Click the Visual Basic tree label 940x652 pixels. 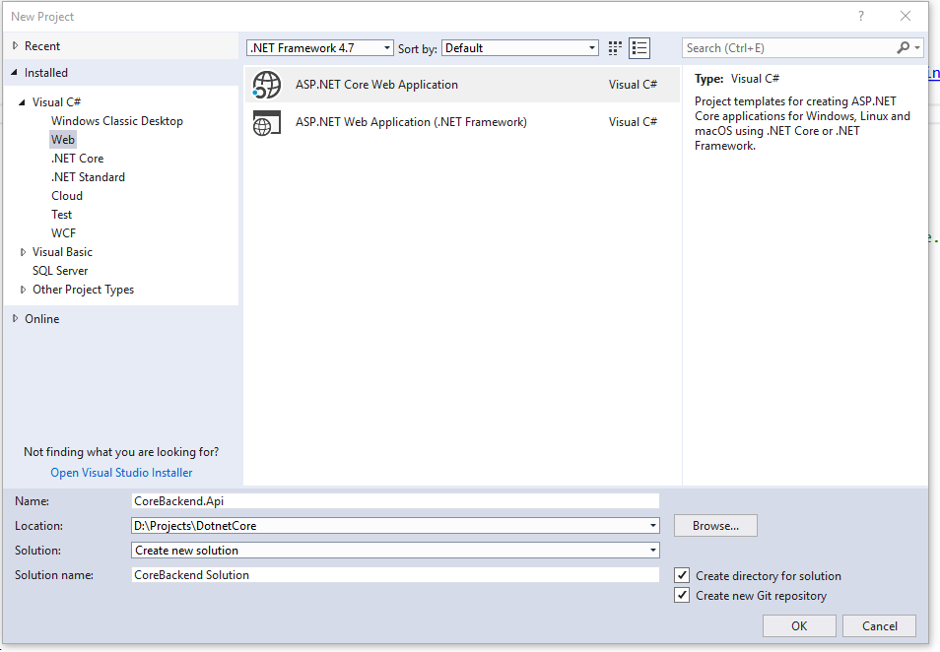pos(62,252)
